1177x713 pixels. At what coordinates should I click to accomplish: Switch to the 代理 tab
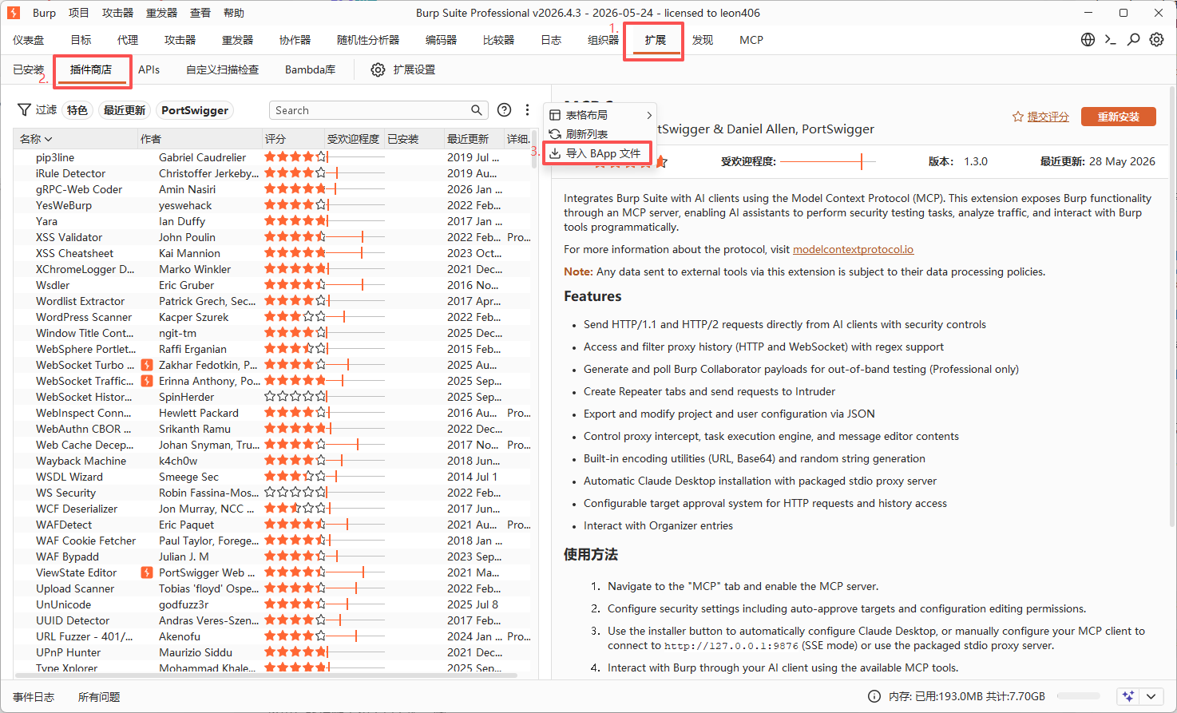128,40
